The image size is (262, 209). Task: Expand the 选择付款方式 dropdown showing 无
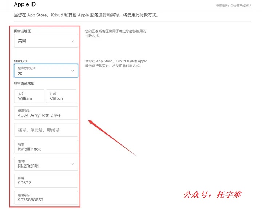[46, 71]
